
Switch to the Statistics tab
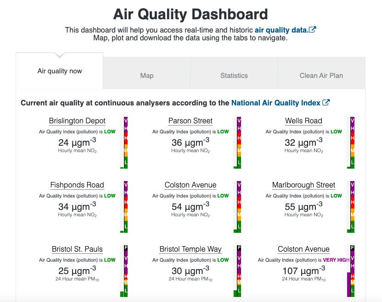(x=234, y=76)
